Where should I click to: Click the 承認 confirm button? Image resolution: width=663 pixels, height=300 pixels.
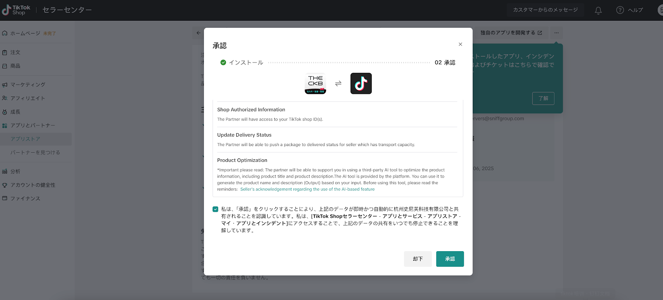click(x=450, y=259)
